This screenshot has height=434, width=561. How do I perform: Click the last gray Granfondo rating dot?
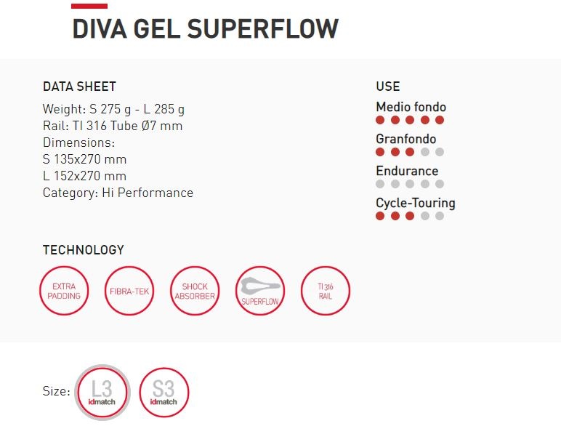coord(440,152)
